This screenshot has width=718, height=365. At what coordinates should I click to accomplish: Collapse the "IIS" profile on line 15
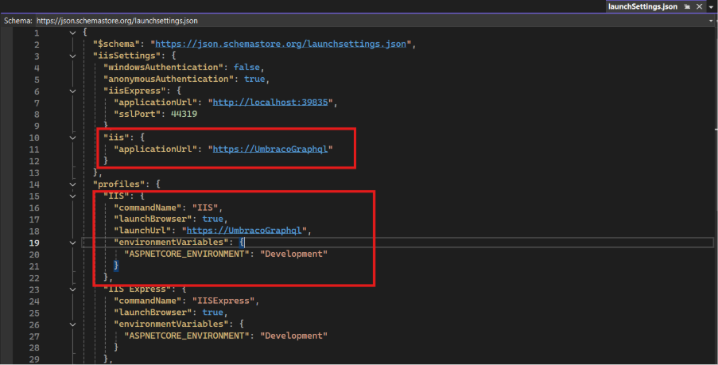(73, 196)
